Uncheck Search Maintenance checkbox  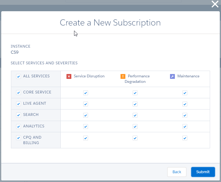(x=185, y=115)
